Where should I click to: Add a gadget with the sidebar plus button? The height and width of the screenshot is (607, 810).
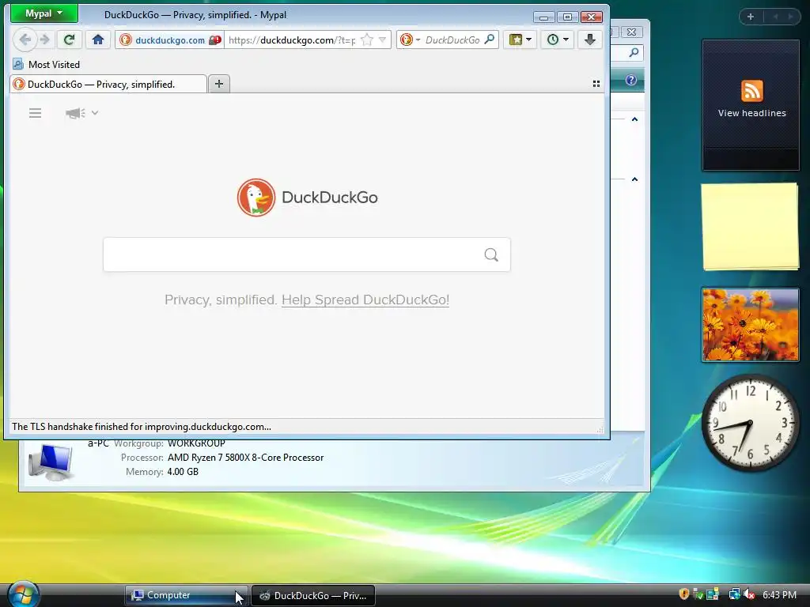(x=751, y=17)
